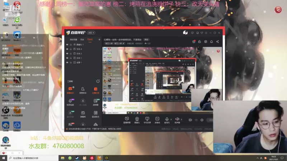Click the popularity count 122

[147, 43]
